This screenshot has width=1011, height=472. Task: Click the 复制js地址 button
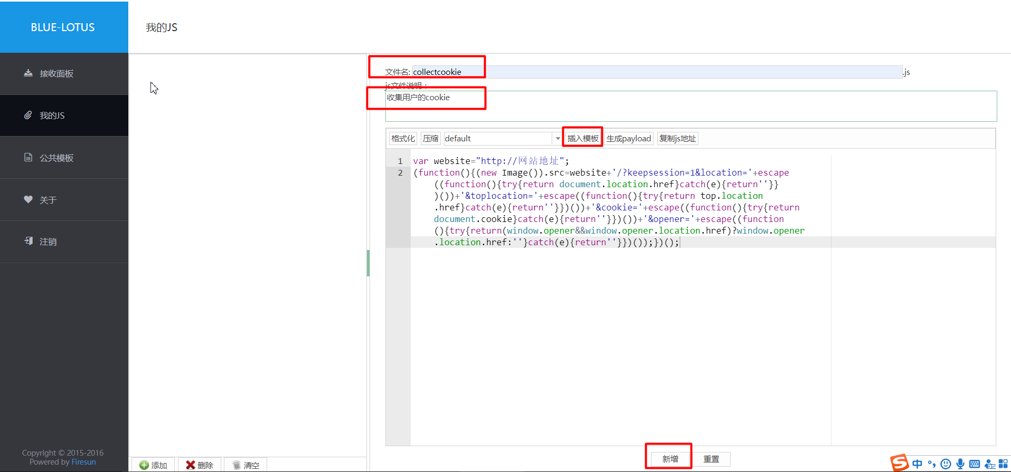coord(677,138)
